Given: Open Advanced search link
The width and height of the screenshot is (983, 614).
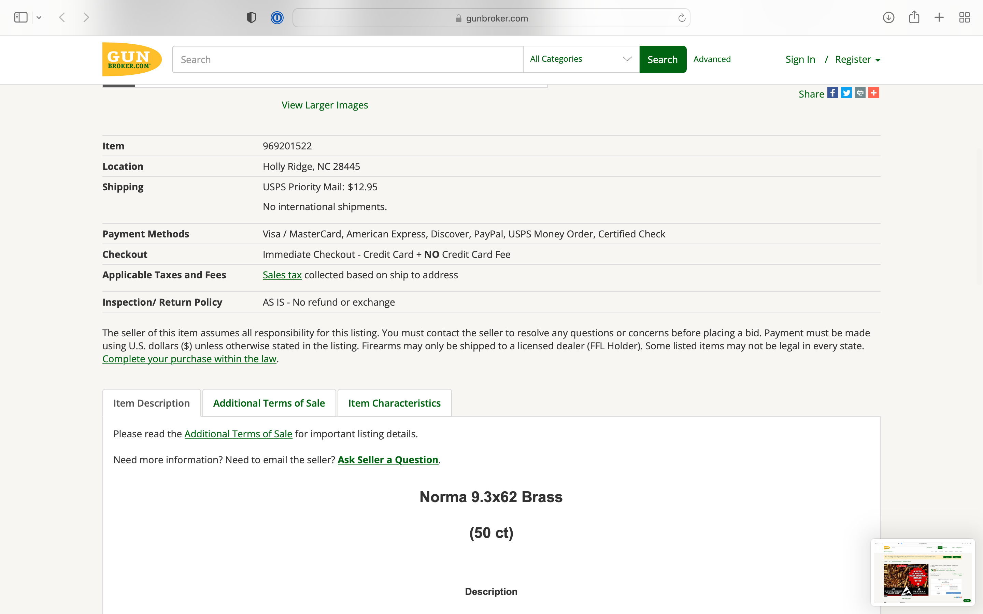Looking at the screenshot, I should click(x=712, y=59).
